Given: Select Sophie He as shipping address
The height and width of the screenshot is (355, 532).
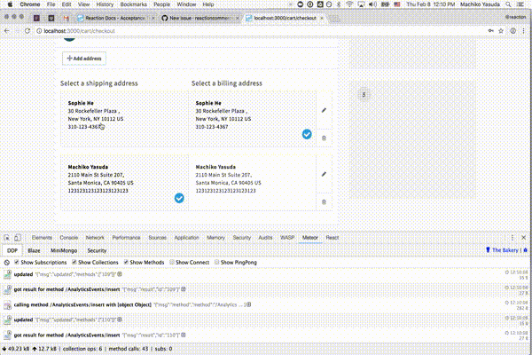Looking at the screenshot, I should click(124, 119).
